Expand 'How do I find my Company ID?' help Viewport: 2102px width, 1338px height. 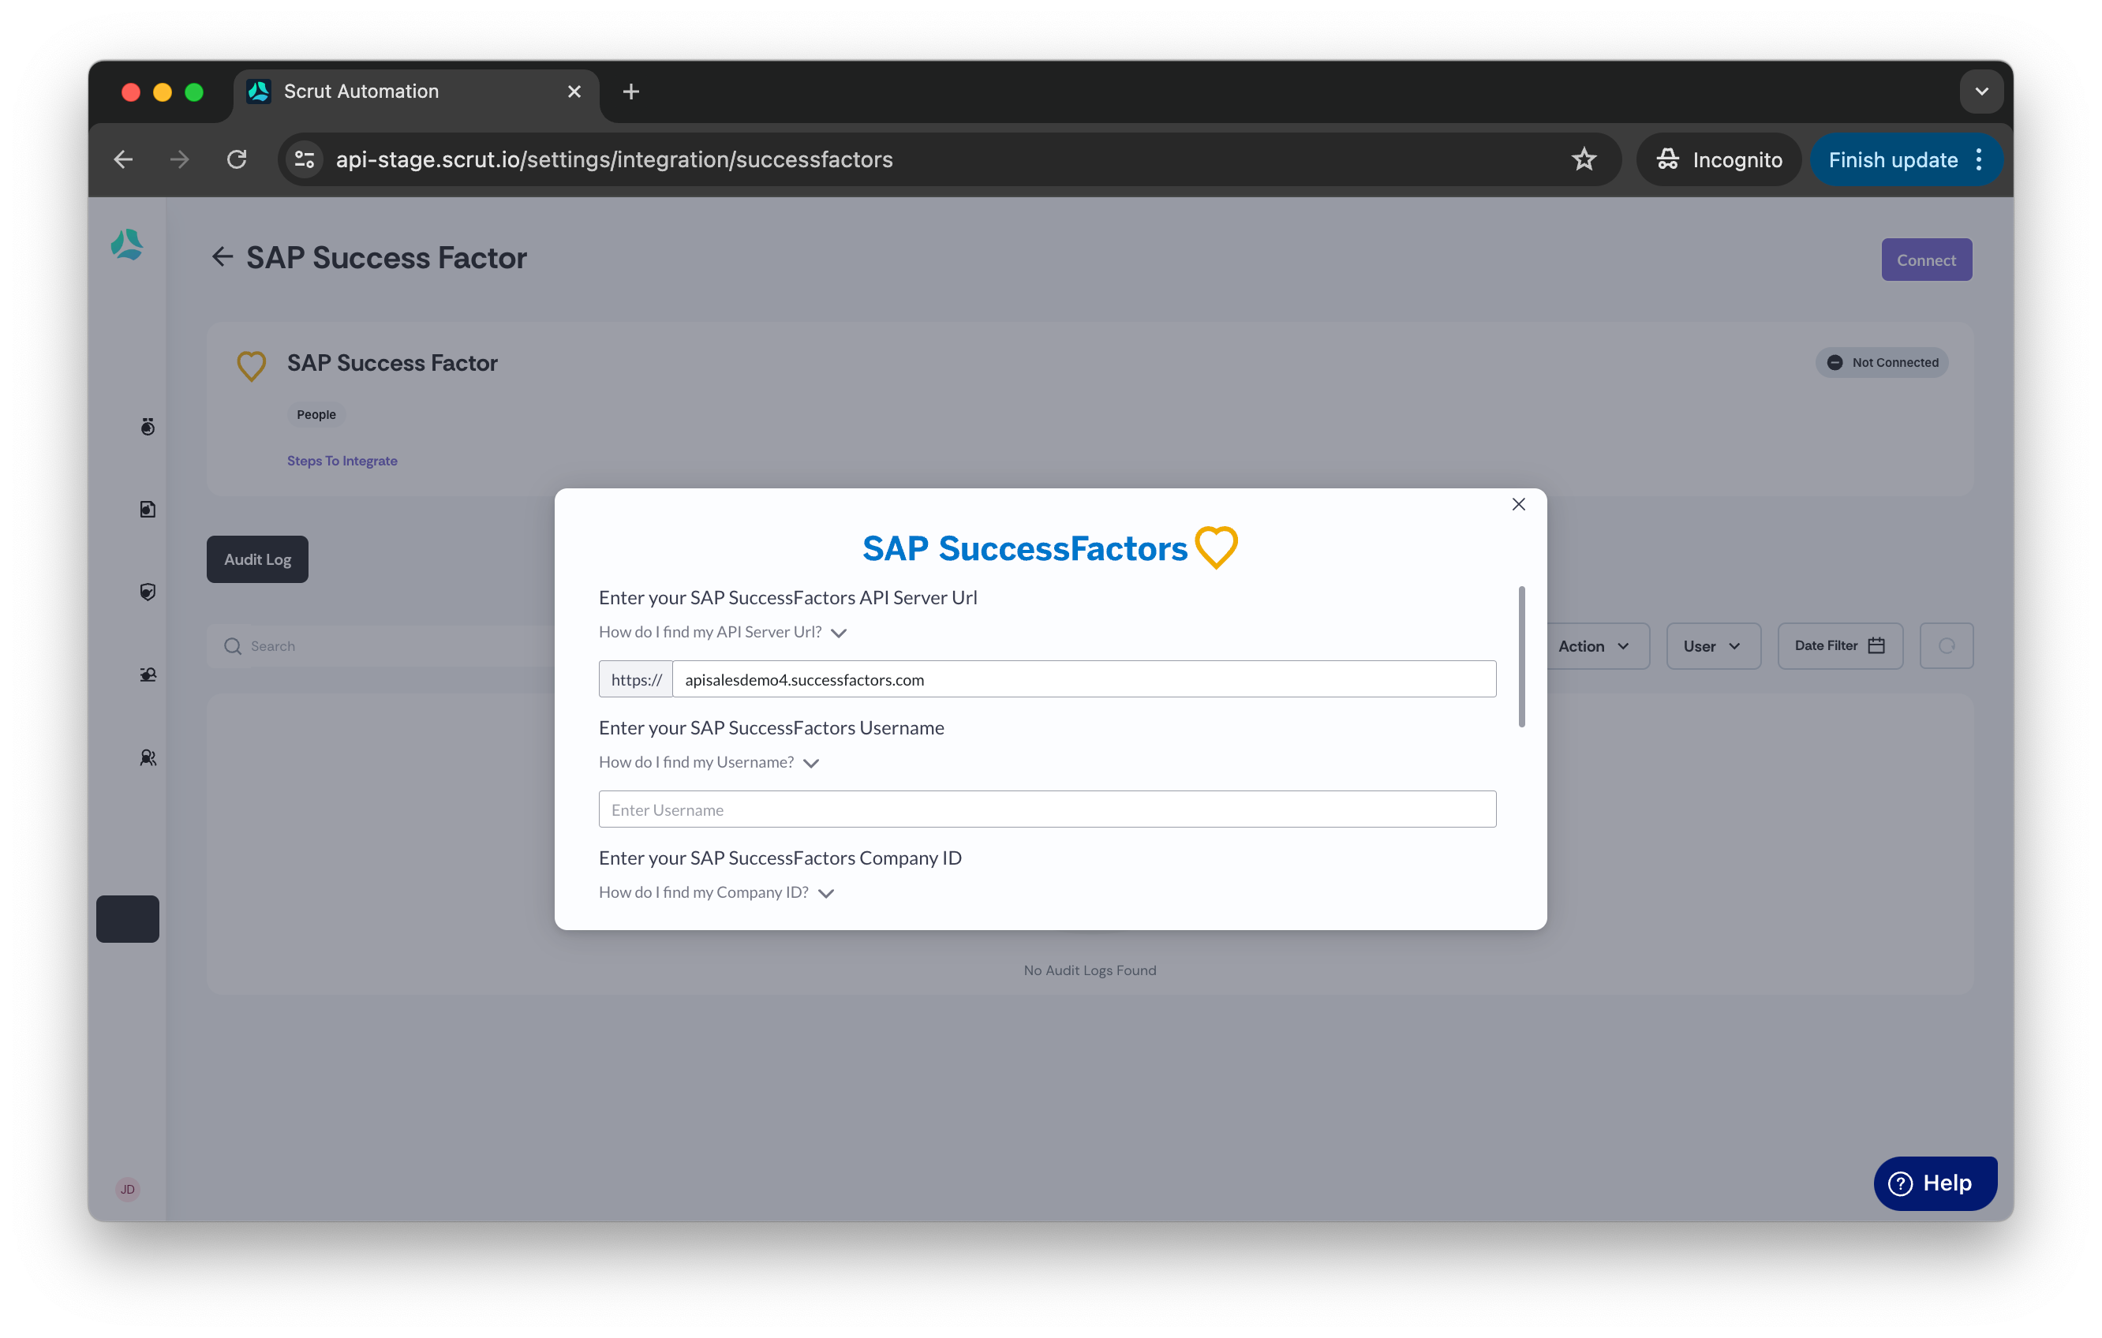coord(716,892)
